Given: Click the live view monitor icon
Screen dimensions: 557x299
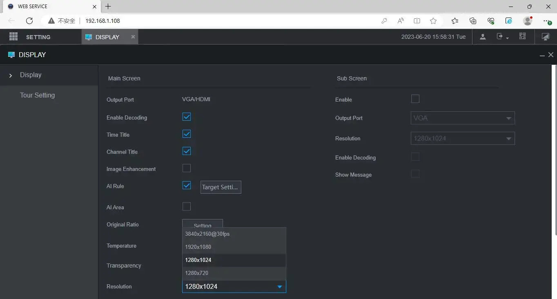Looking at the screenshot, I should (x=545, y=37).
